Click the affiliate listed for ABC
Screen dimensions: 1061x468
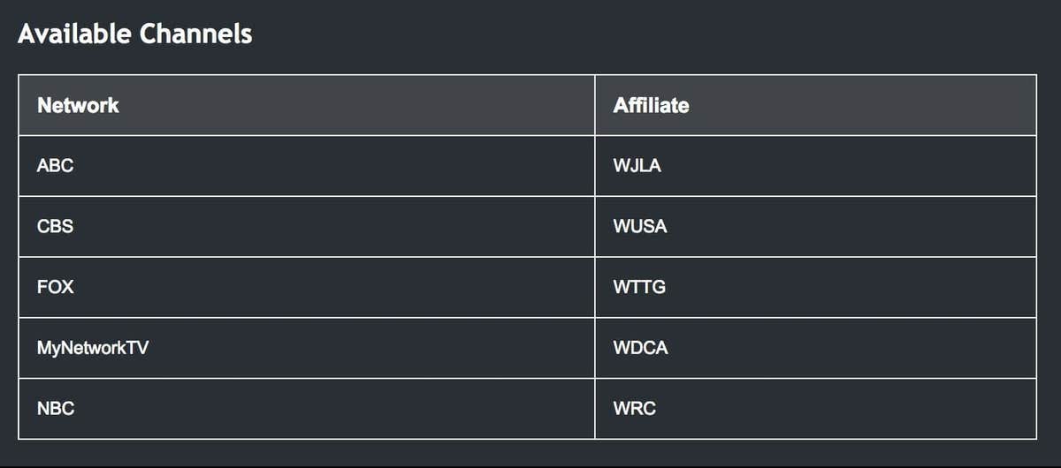pyautogui.click(x=637, y=165)
